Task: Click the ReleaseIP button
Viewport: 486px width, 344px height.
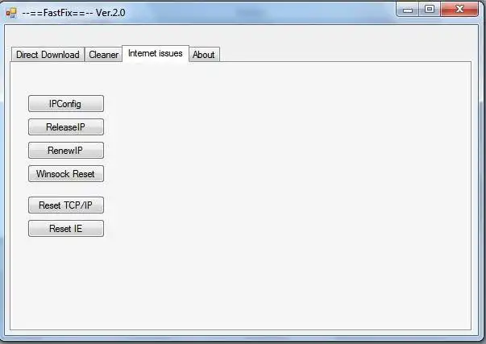Action: pos(66,127)
